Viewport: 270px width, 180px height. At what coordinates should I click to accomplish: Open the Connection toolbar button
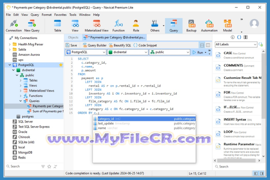(14, 26)
